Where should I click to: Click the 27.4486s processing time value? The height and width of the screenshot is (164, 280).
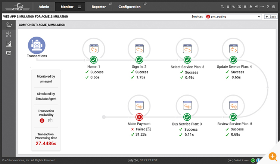(x=46, y=143)
